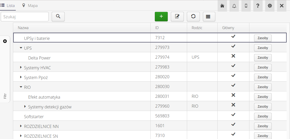Select the UPSy i baterie row

click(x=150, y=38)
